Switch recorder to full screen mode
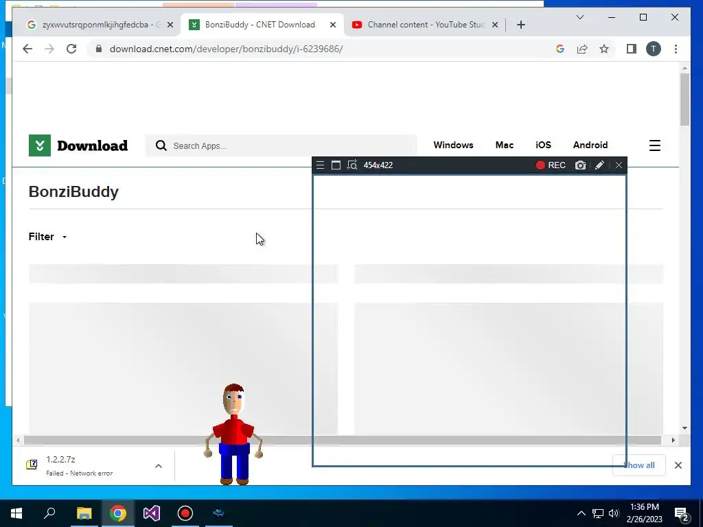This screenshot has height=527, width=703. 336,165
